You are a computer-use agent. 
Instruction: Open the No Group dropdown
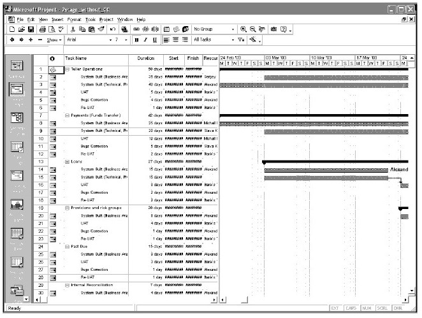[x=214, y=29]
